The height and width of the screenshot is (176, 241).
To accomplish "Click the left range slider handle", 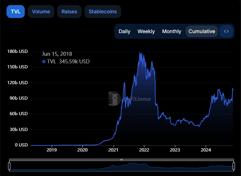I will coord(9,166).
